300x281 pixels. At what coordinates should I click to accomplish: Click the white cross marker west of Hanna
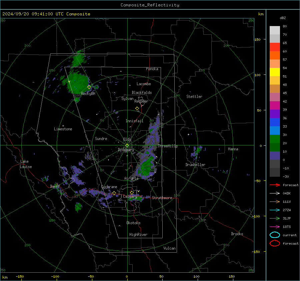[x=188, y=134]
